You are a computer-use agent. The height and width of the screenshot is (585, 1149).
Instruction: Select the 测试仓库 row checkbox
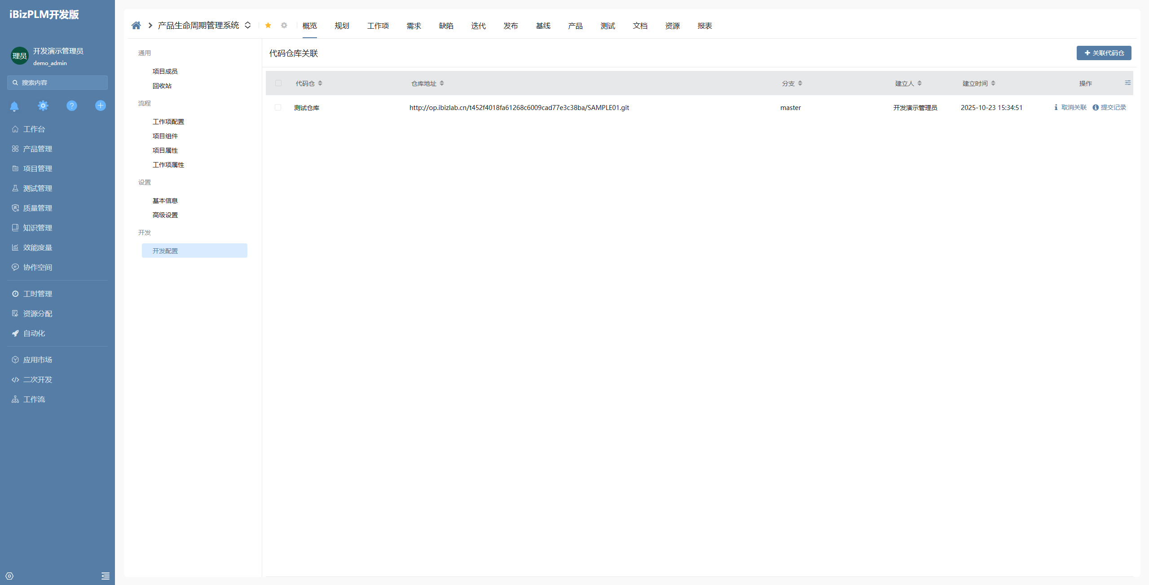click(278, 108)
